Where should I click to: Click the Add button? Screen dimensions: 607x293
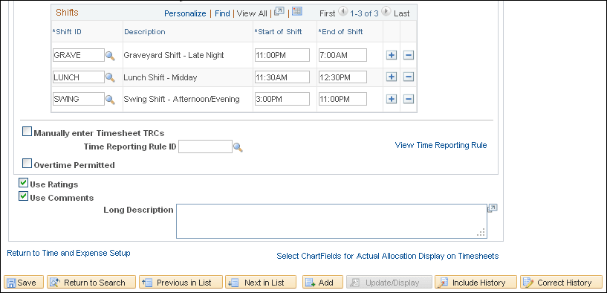click(x=323, y=283)
